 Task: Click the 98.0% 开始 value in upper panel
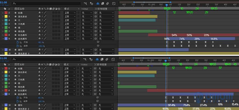(x=41, y=42)
